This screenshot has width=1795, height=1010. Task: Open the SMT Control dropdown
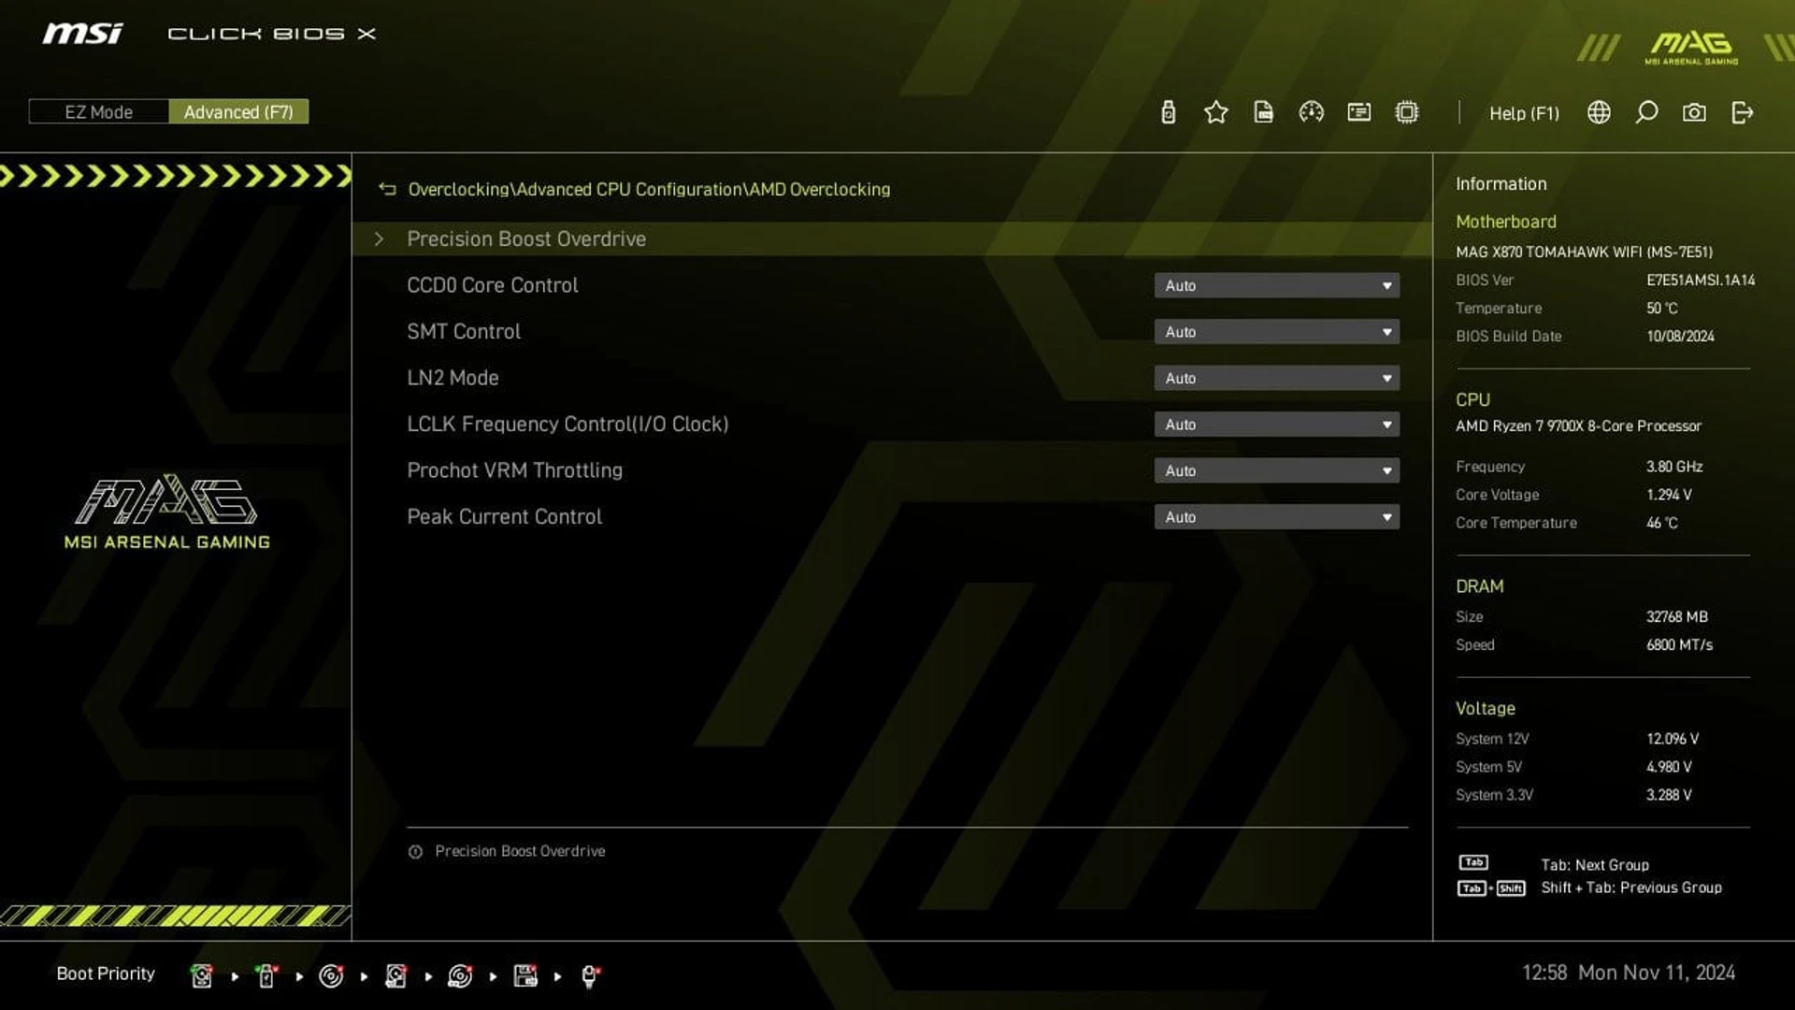point(1276,331)
